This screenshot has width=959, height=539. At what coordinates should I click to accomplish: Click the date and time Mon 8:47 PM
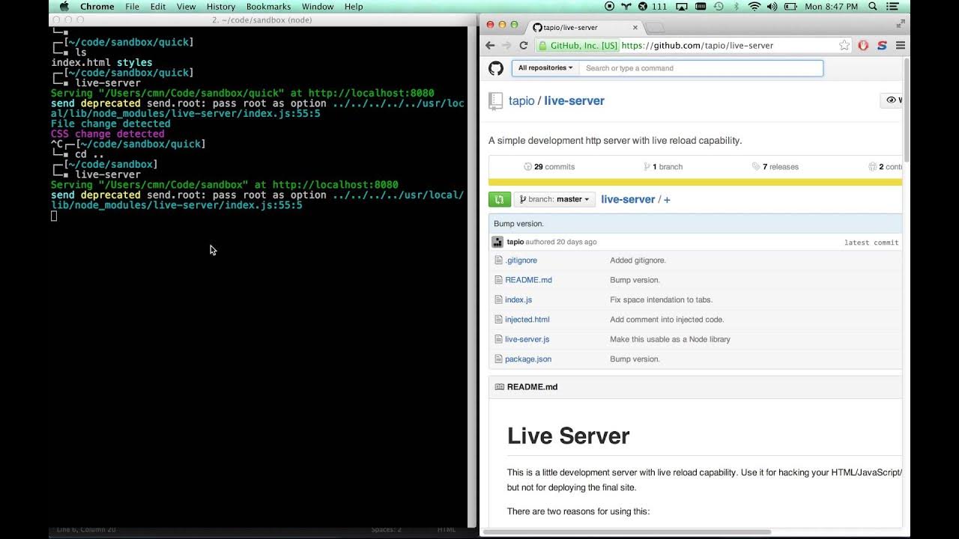[x=831, y=6]
